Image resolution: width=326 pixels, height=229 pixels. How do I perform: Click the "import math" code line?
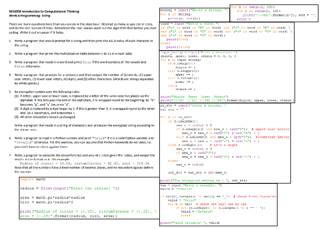click(33, 179)
